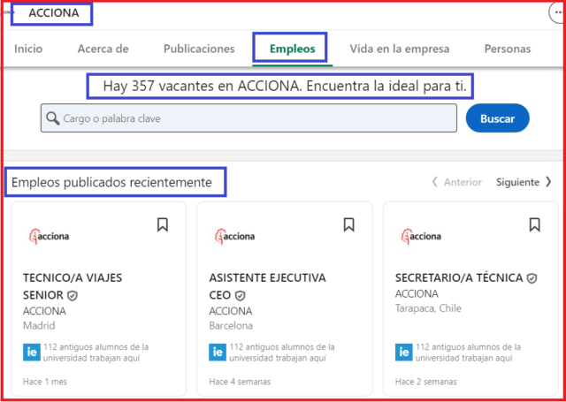566x402 pixels.
Task: Click the IE university logo on Barcelona card
Action: 218,353
